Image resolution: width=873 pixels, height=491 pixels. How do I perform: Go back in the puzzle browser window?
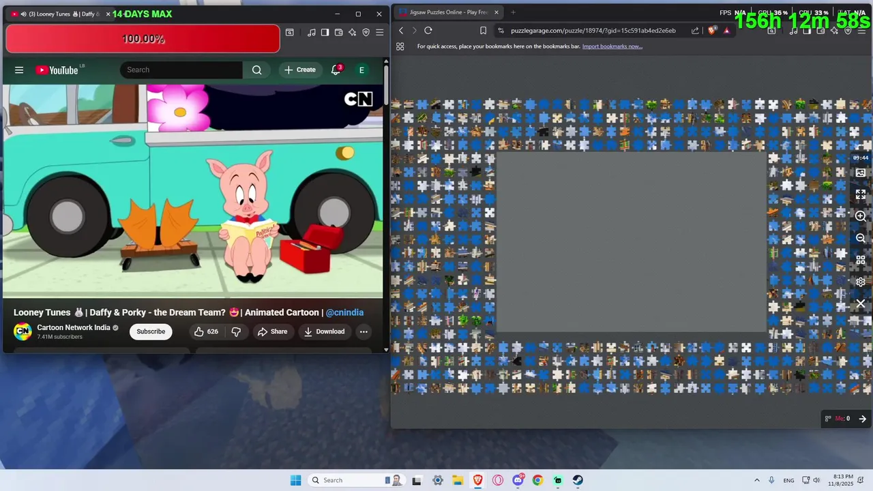(x=401, y=30)
